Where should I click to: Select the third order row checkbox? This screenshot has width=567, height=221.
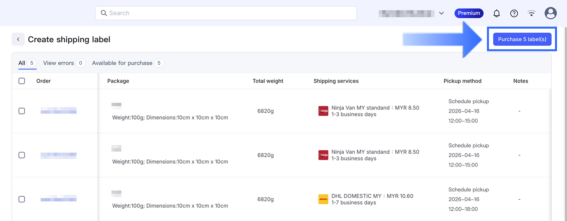(x=22, y=199)
